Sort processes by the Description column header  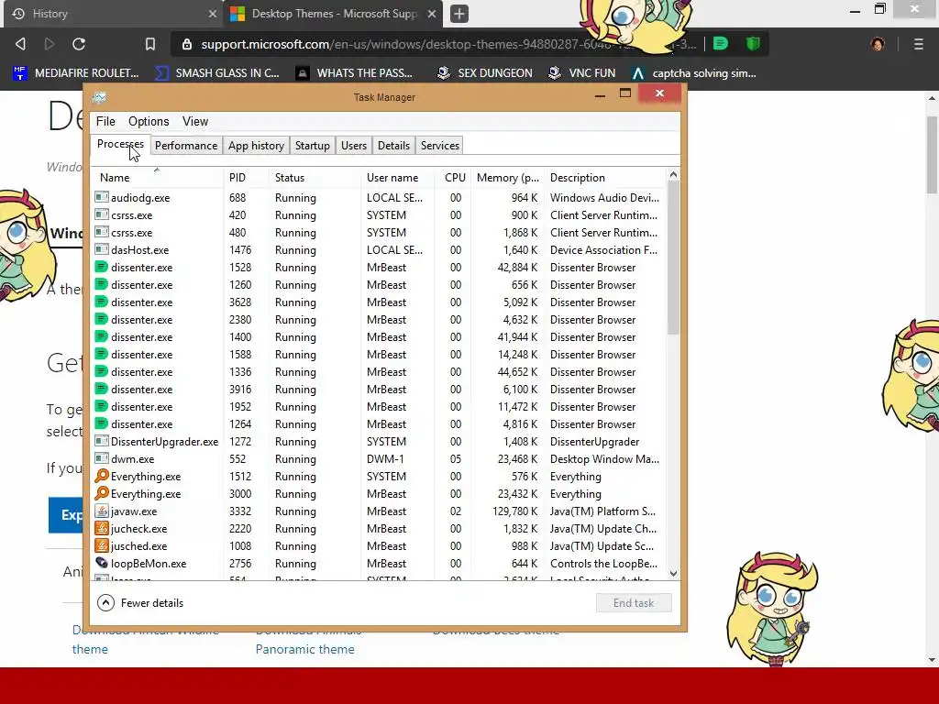click(x=605, y=177)
